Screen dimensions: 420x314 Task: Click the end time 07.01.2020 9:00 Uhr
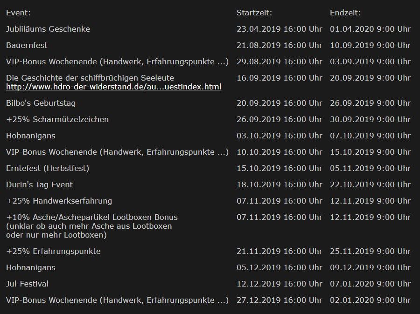coord(370,284)
